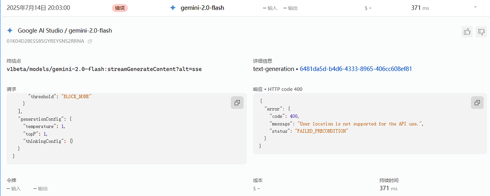Screen dimensions: 490x196
Task: Click the "generationConfig" key in request
Action: [41, 119]
